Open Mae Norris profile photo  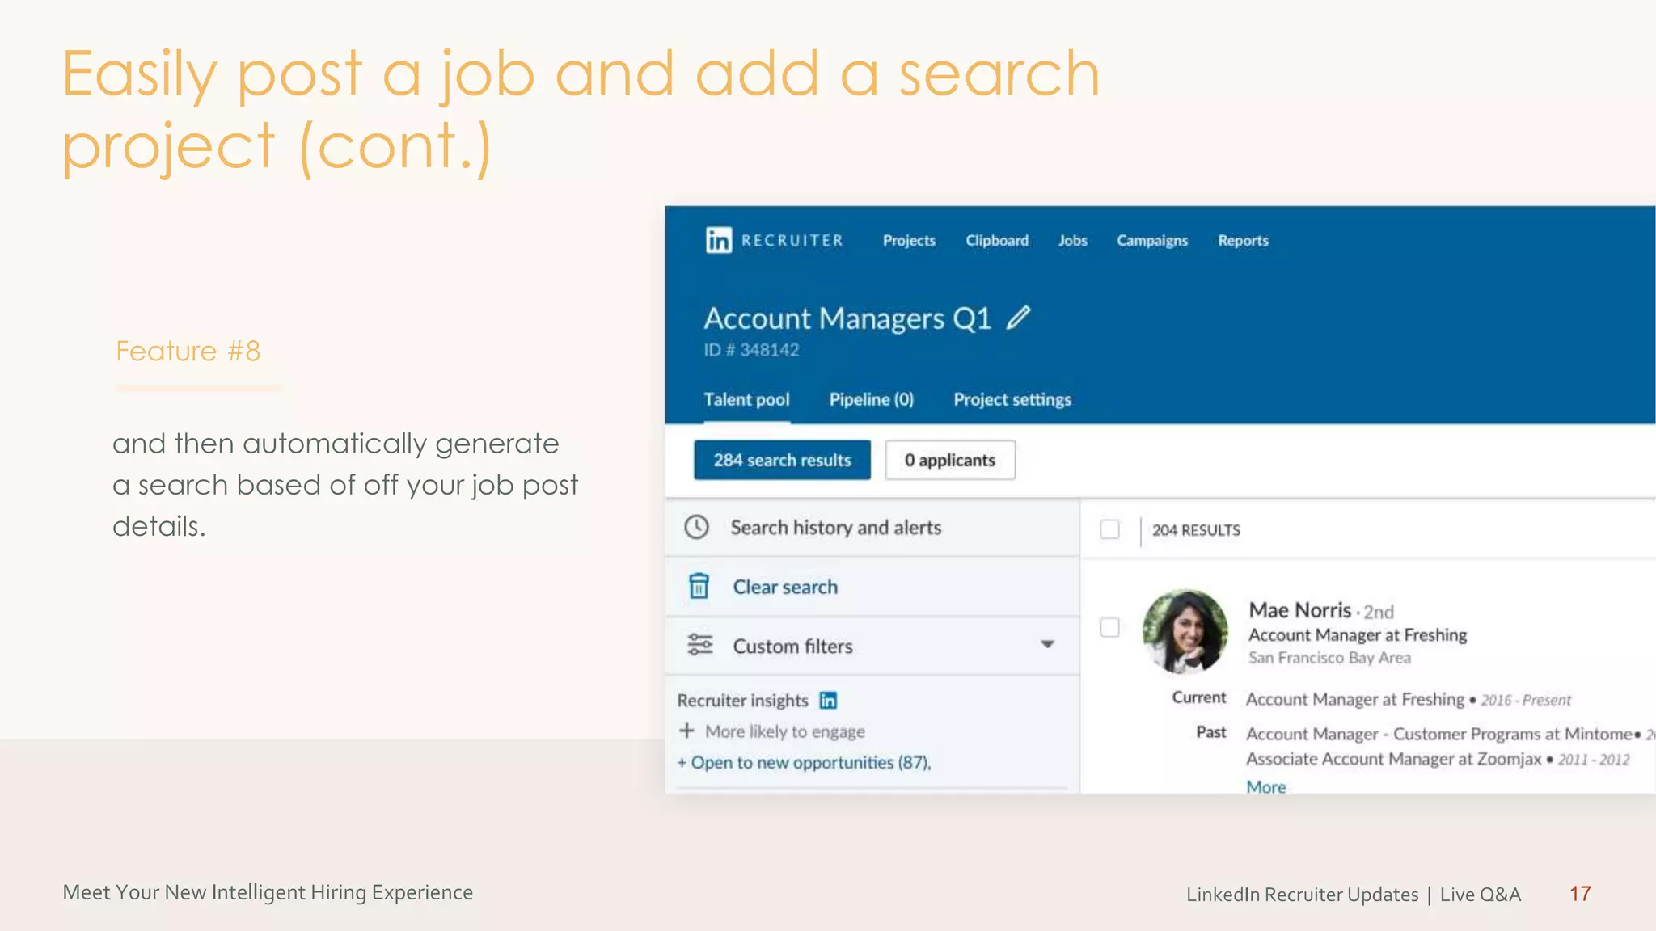tap(1185, 631)
